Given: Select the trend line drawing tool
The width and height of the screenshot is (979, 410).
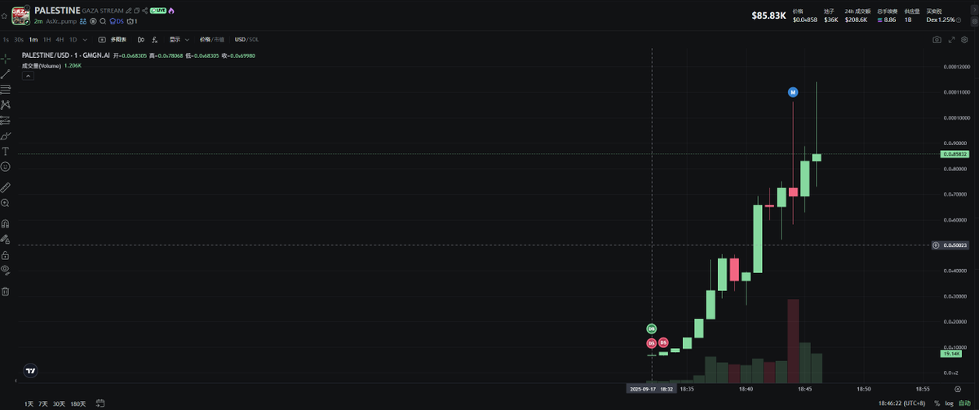Looking at the screenshot, I should click(x=5, y=73).
